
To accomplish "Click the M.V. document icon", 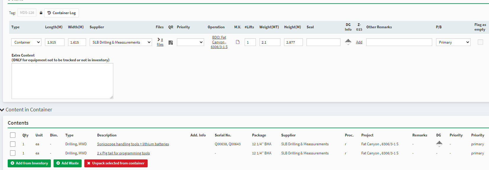I will coord(238,42).
